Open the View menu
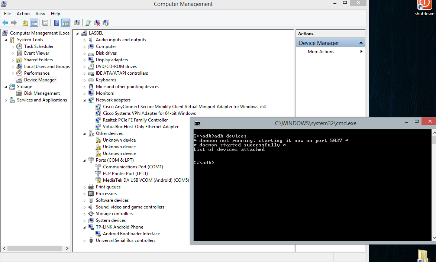The image size is (436, 262). tap(40, 14)
